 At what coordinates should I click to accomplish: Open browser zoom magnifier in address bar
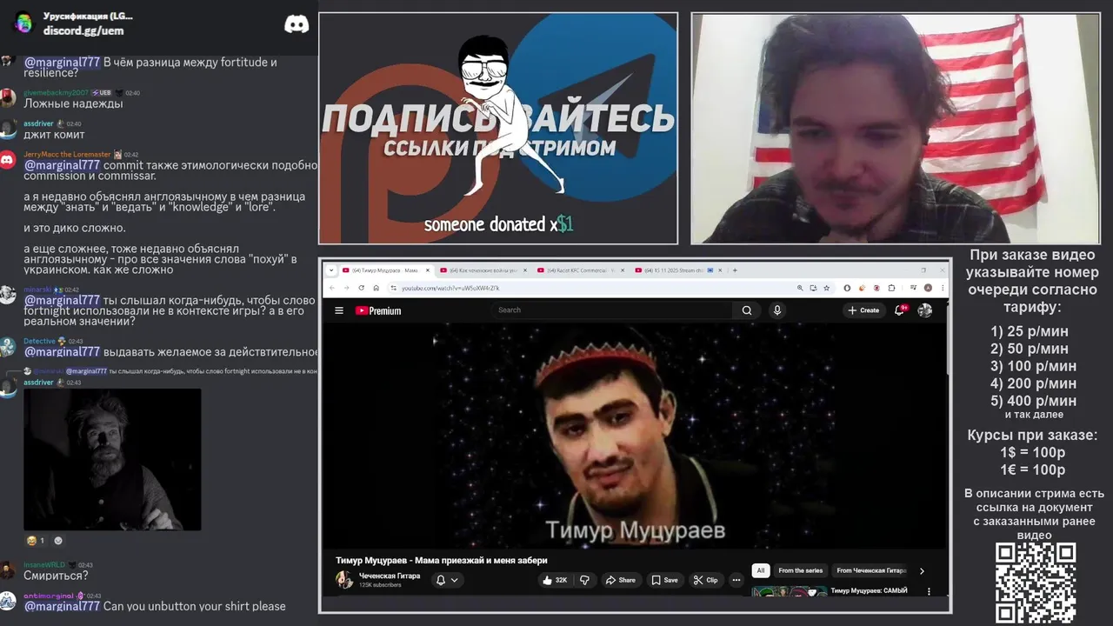point(800,288)
